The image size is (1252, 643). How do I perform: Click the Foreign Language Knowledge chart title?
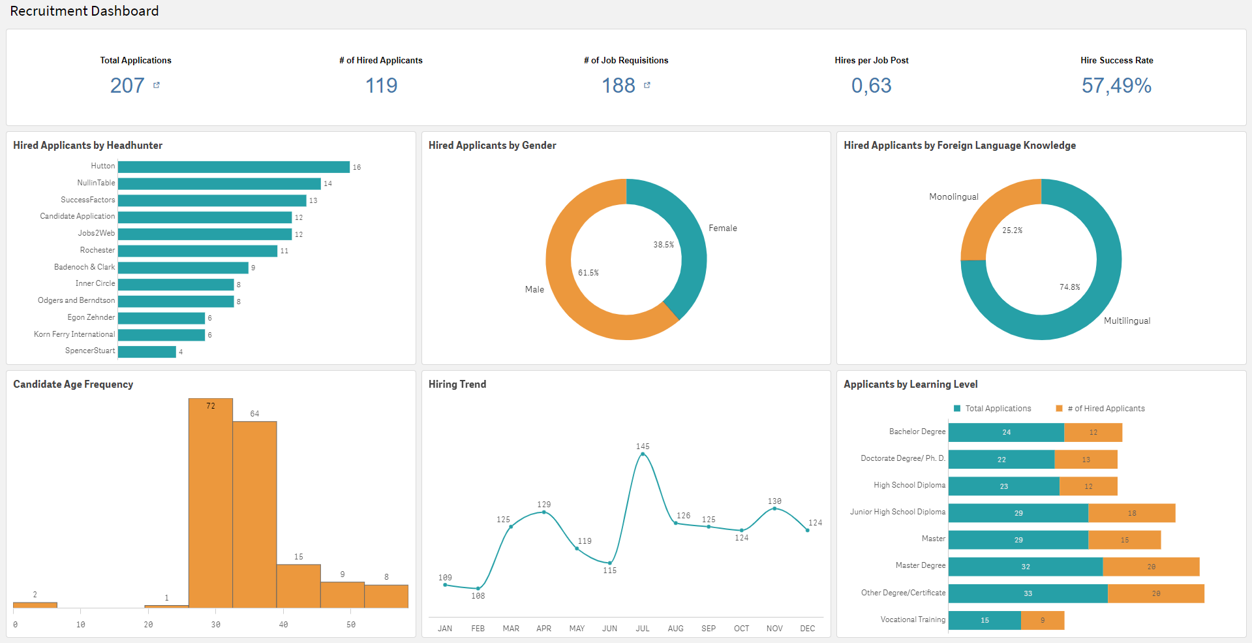[960, 146]
